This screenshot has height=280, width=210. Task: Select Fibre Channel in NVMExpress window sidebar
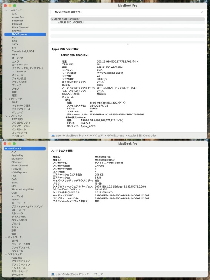20,27
